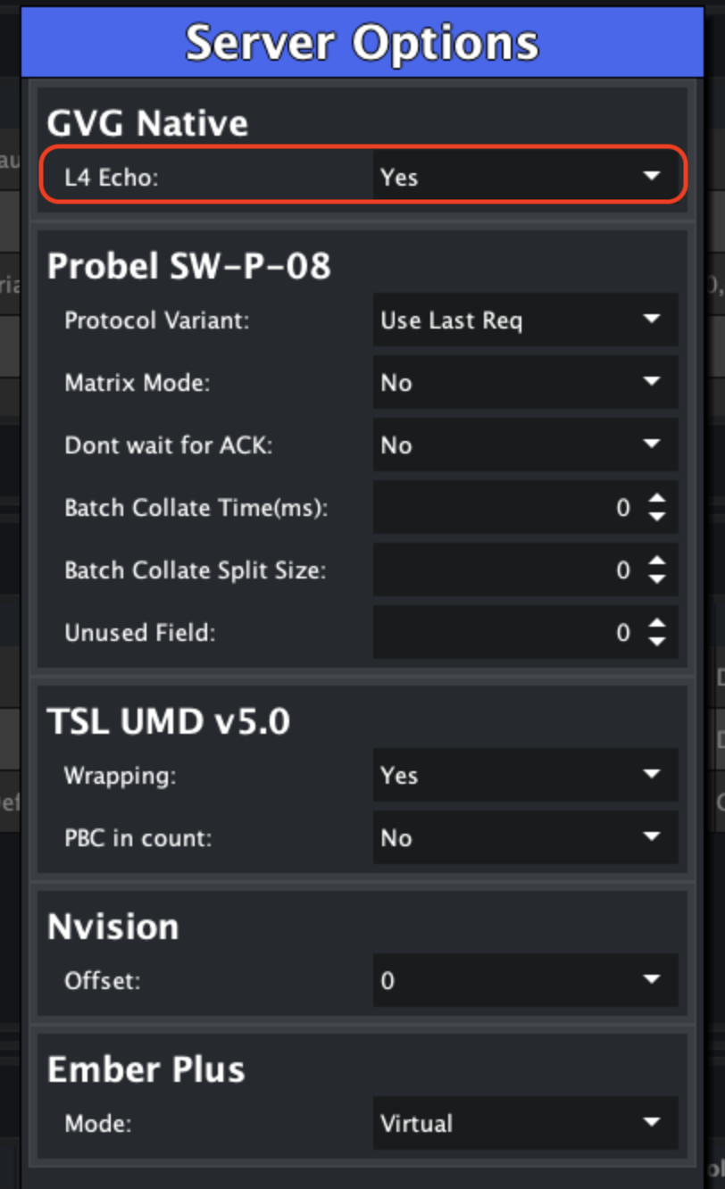Open the Nvision Offset dropdown
The width and height of the screenshot is (725, 1189).
coord(527,980)
